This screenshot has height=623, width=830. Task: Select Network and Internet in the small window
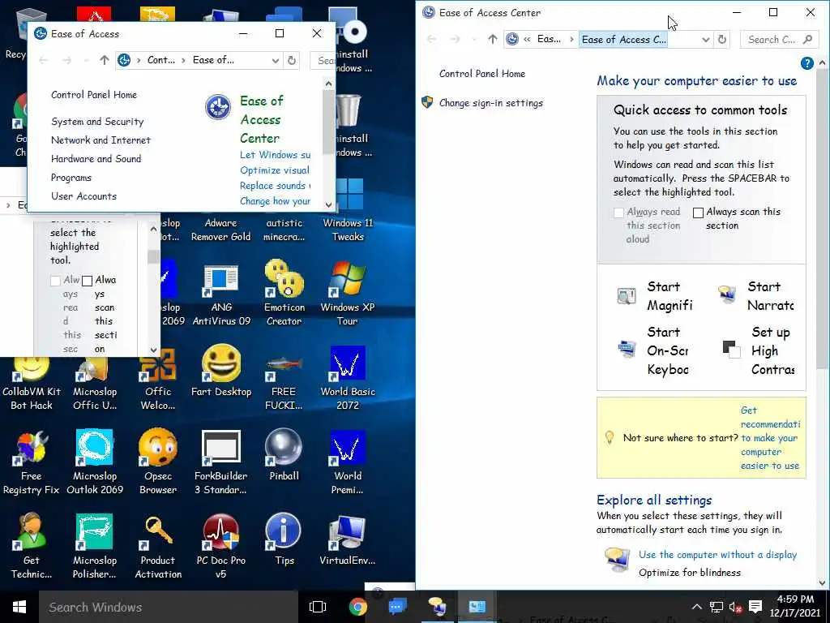tap(101, 140)
